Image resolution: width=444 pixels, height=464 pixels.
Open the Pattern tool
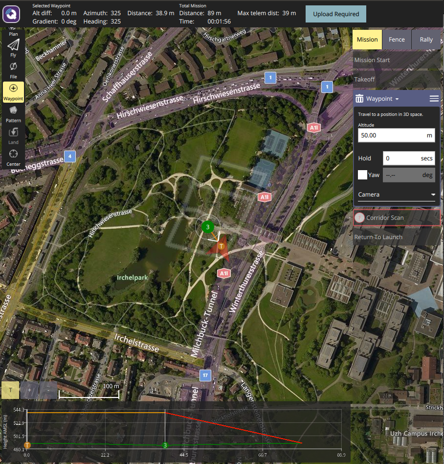tap(13, 114)
